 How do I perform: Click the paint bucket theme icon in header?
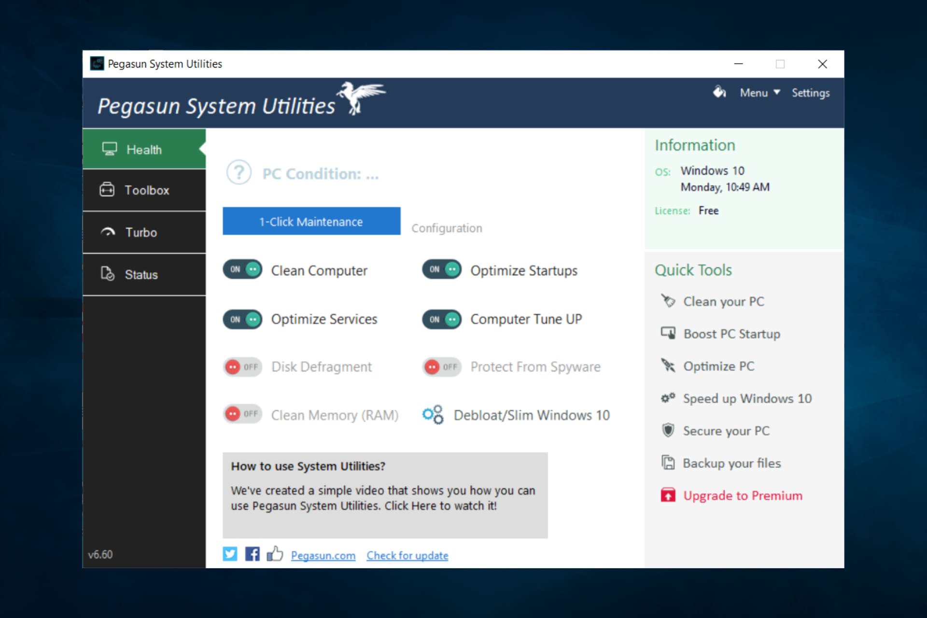[x=719, y=92]
